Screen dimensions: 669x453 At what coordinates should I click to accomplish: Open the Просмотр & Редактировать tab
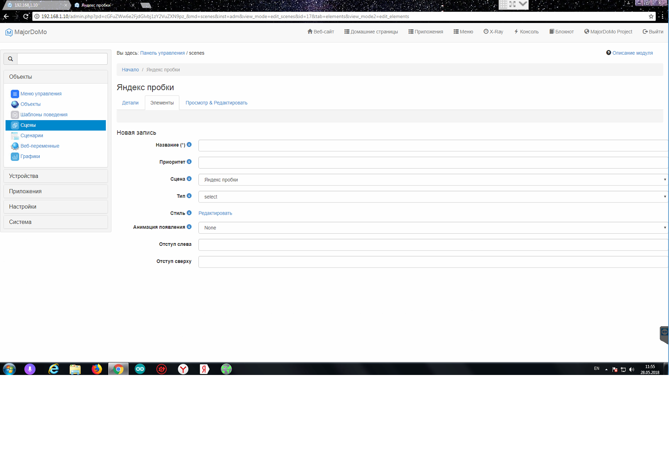(216, 103)
